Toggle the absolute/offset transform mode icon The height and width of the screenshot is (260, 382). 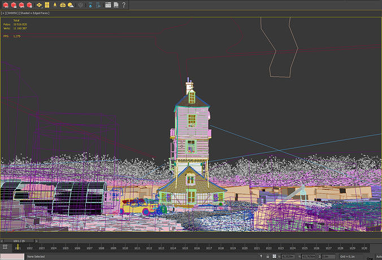pyautogui.click(x=274, y=257)
